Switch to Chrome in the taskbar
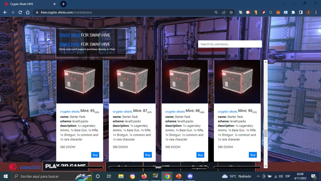Viewport: 321px width, 181px height. [167, 176]
